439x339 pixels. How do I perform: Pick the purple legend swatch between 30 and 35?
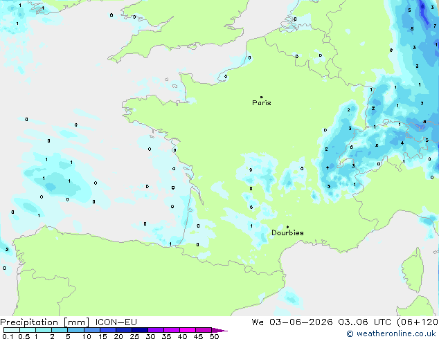(x=156, y=330)
